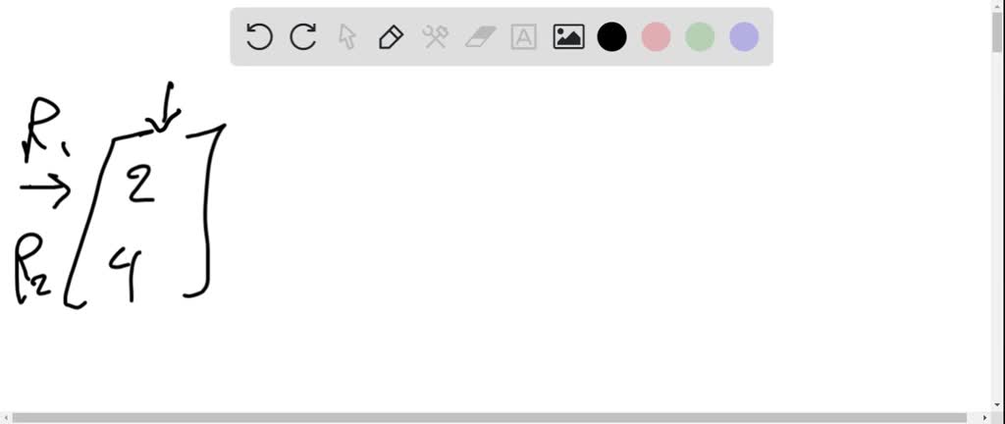Choose the purple color swatch
Image resolution: width=1005 pixels, height=424 pixels.
(744, 37)
